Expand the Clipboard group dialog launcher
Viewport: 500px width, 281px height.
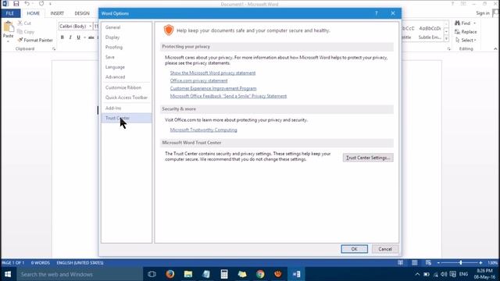[x=54, y=49]
